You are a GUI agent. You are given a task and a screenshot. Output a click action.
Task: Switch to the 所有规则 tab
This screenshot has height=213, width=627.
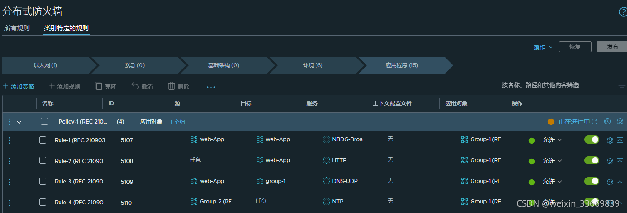(17, 28)
